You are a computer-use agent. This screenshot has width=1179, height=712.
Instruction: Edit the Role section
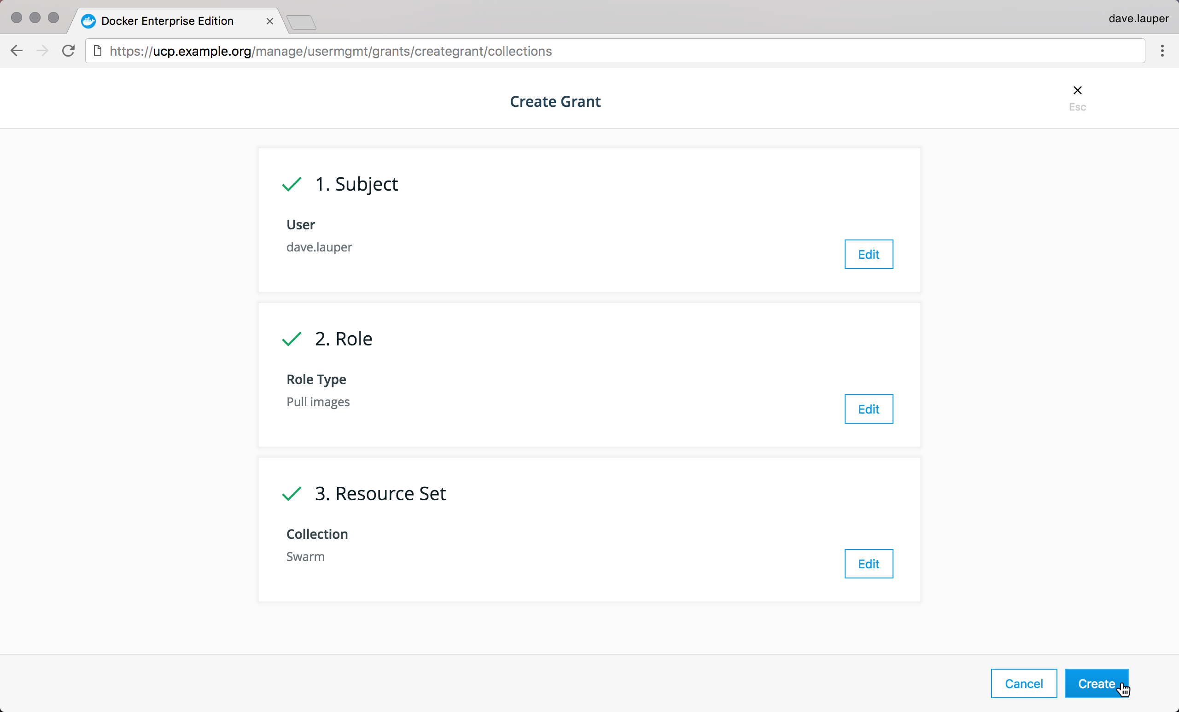tap(868, 409)
